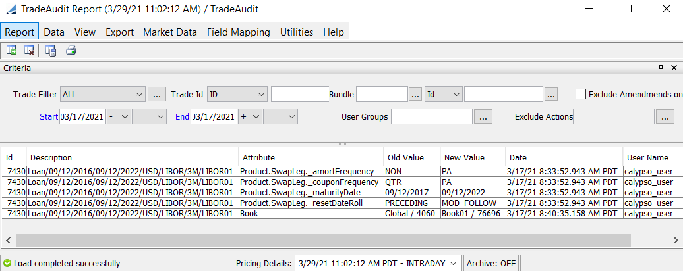Click the print report printer icon
This screenshot has height=271, width=683.
coord(71,51)
